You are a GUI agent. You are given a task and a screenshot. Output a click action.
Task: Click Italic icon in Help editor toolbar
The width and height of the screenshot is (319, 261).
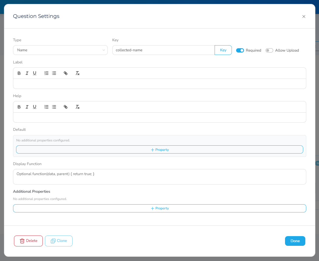click(x=27, y=107)
